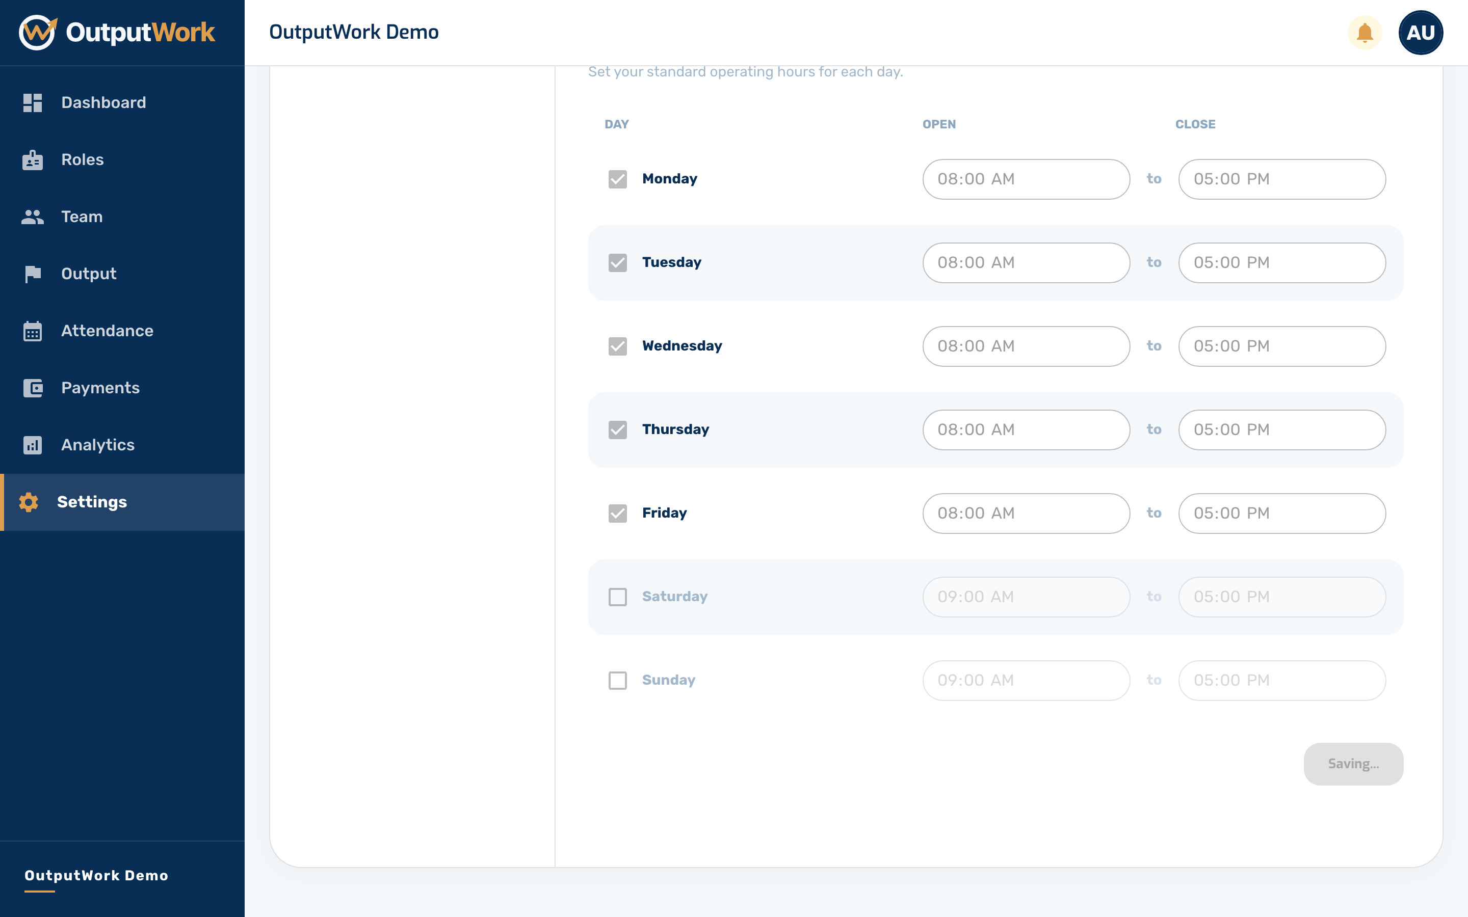Viewport: 1468px width, 917px height.
Task: Edit Monday close time field
Action: point(1282,179)
